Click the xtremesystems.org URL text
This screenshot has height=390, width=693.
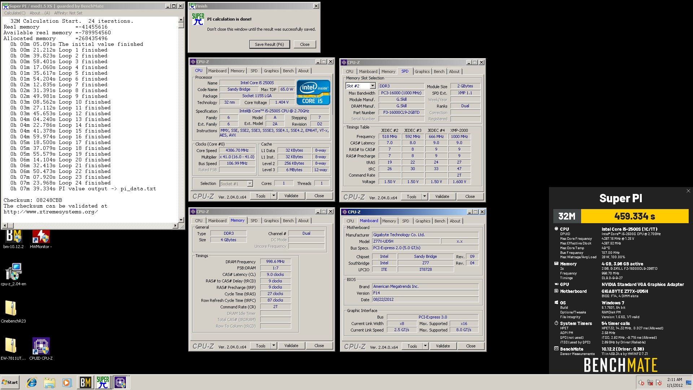[51, 212]
